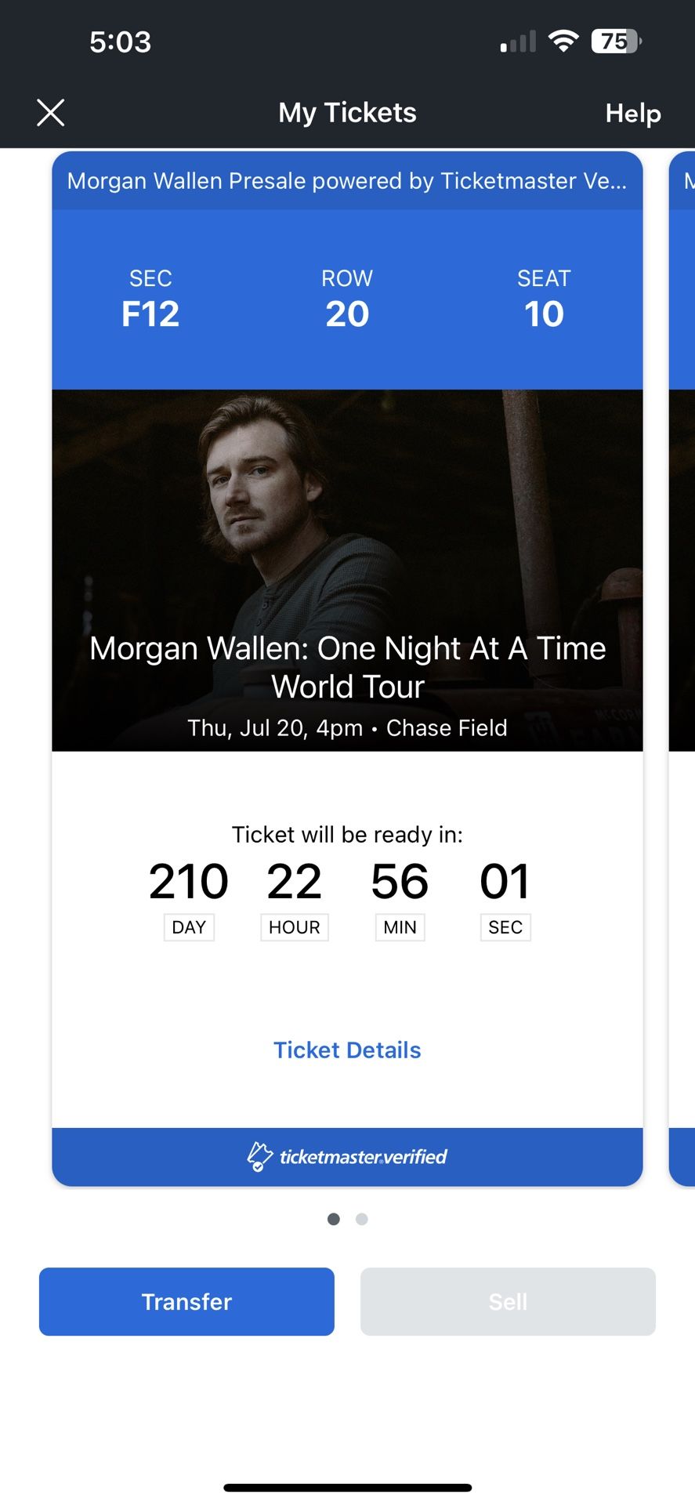Tap the Ticketmaster verified badge icon

[x=259, y=1156]
